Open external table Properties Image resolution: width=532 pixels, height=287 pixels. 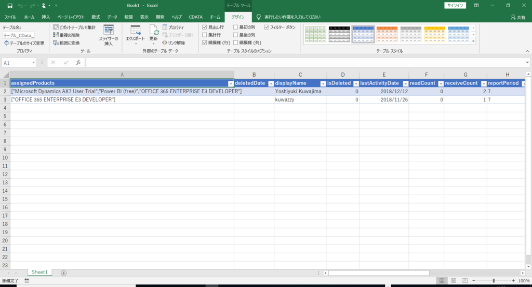[174, 27]
